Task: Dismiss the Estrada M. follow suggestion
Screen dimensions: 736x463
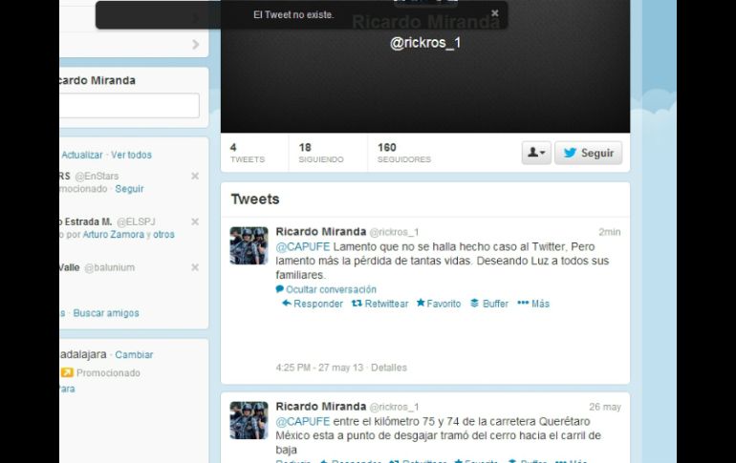Action: pyautogui.click(x=195, y=221)
